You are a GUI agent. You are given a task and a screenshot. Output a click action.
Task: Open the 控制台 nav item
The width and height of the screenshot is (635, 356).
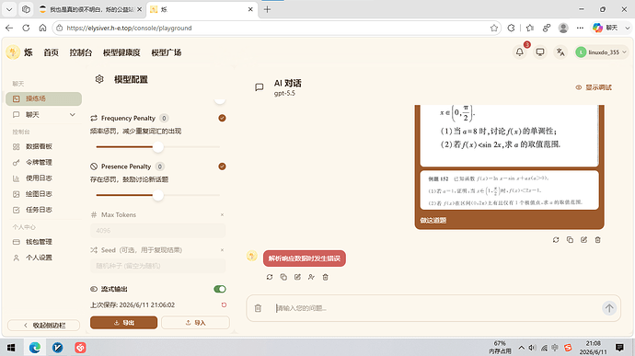coord(81,52)
